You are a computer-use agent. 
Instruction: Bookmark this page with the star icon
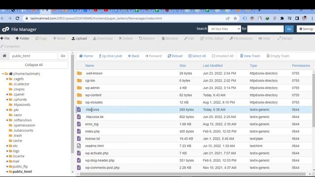pos(235,18)
